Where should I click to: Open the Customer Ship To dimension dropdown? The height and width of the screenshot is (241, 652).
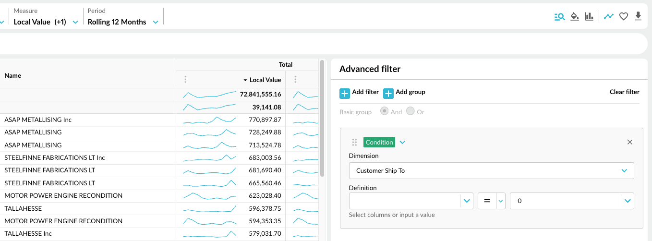tap(491, 170)
